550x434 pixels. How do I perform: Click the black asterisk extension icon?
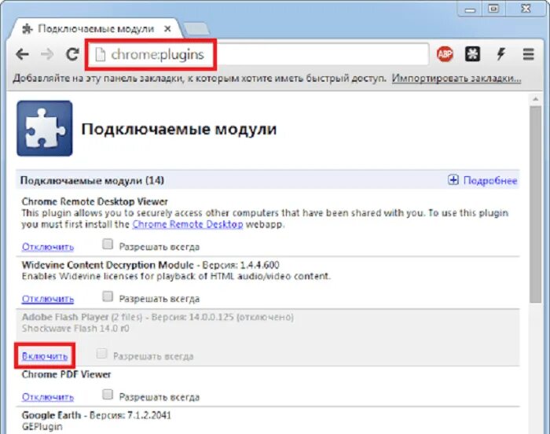pyautogui.click(x=472, y=54)
